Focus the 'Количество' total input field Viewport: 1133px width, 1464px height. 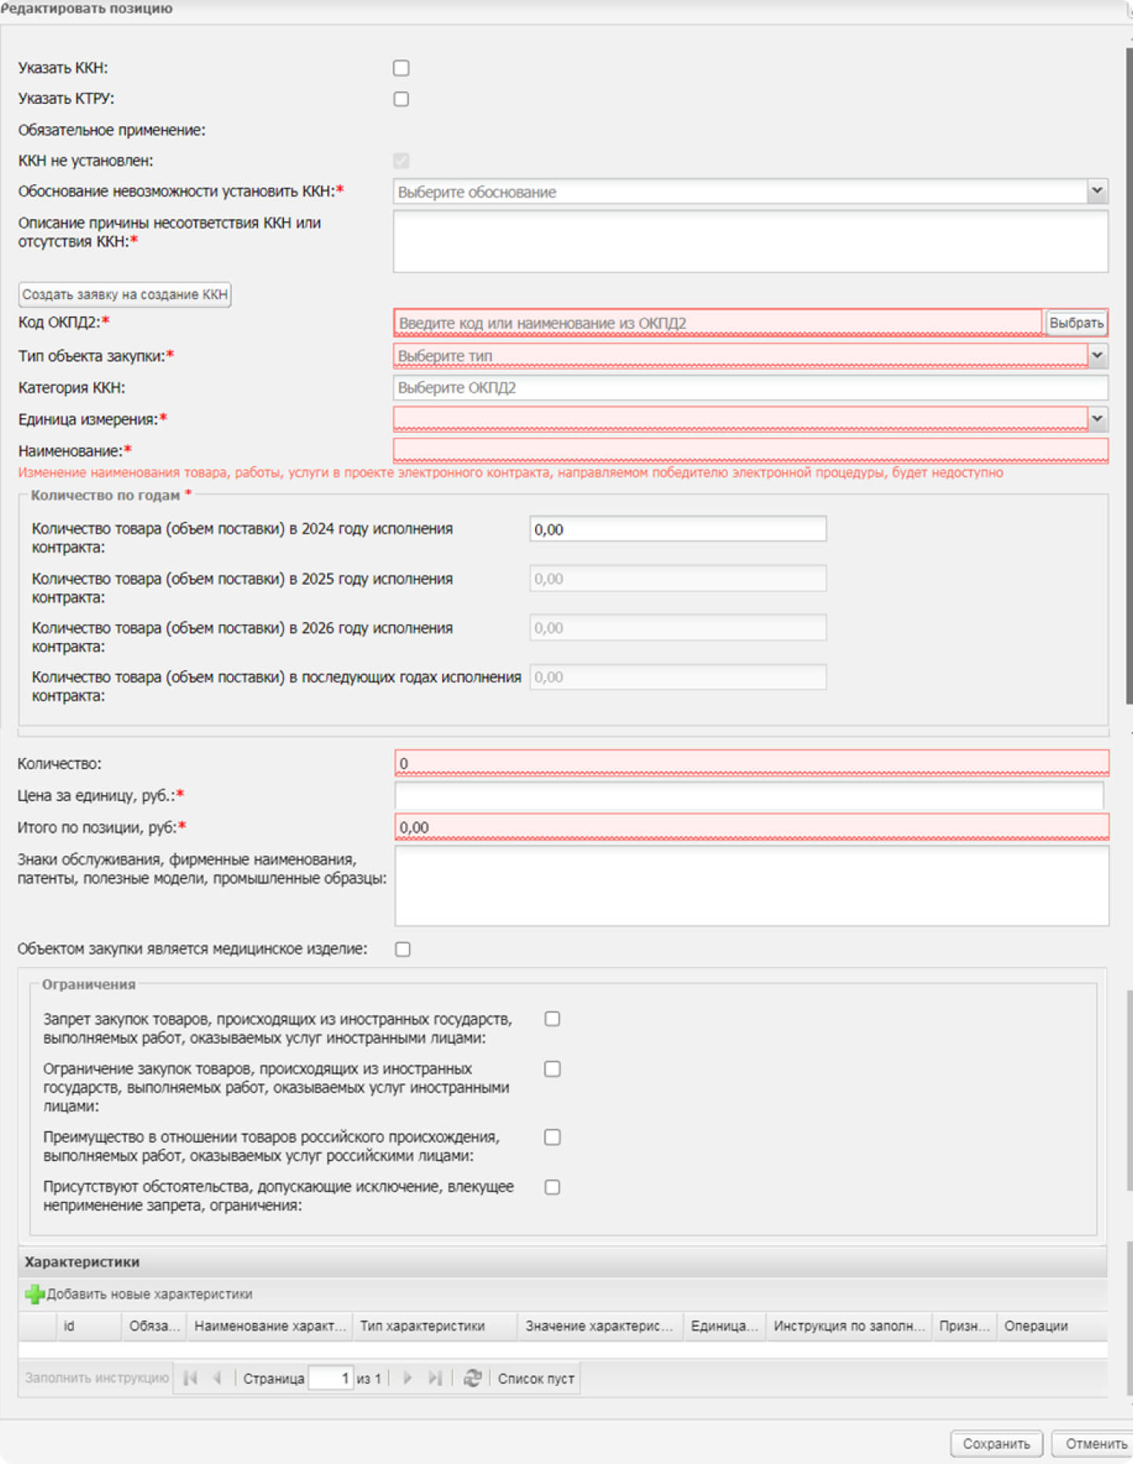pyautogui.click(x=751, y=763)
